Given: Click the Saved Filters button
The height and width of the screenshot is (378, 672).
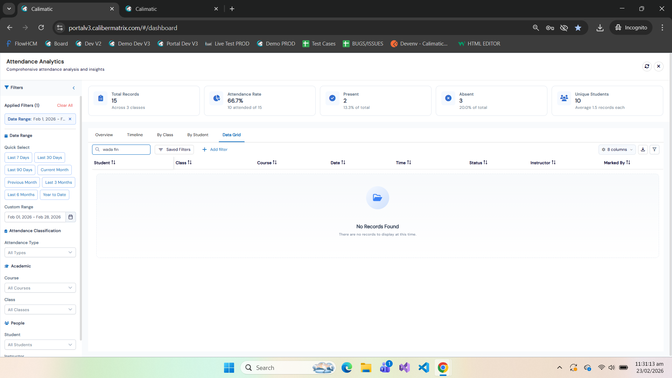Looking at the screenshot, I should (174, 149).
